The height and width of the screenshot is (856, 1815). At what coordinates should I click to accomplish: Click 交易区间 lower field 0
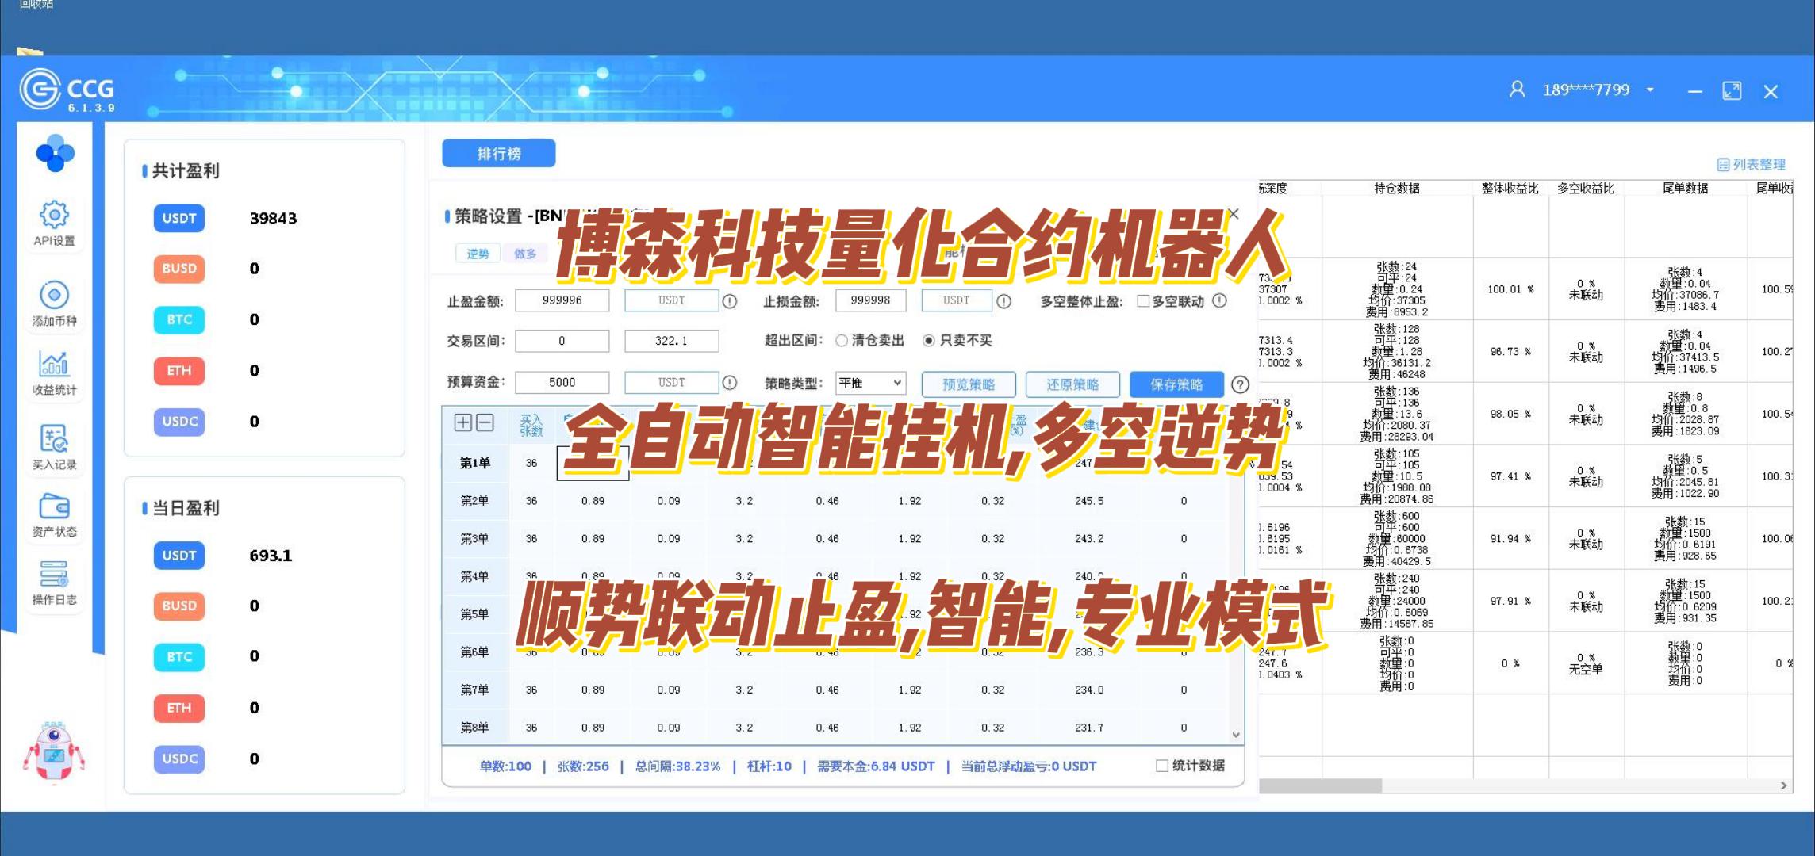[x=562, y=341]
